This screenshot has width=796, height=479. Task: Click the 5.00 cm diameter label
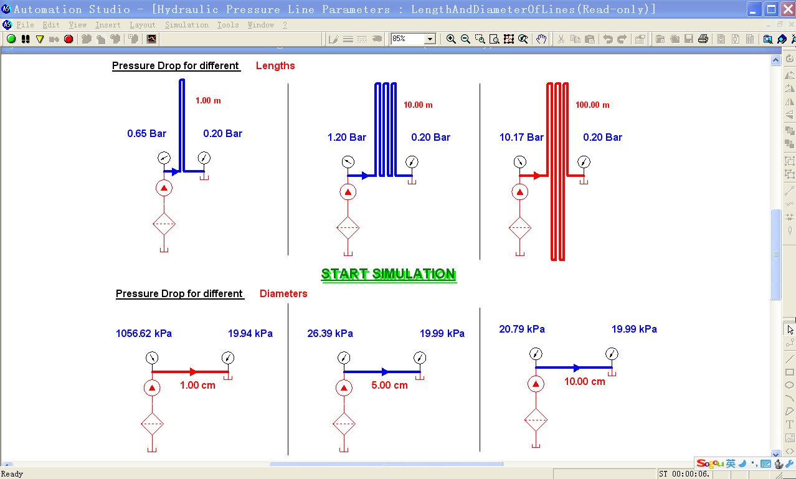(389, 385)
